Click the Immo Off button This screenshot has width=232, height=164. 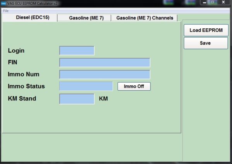134,86
